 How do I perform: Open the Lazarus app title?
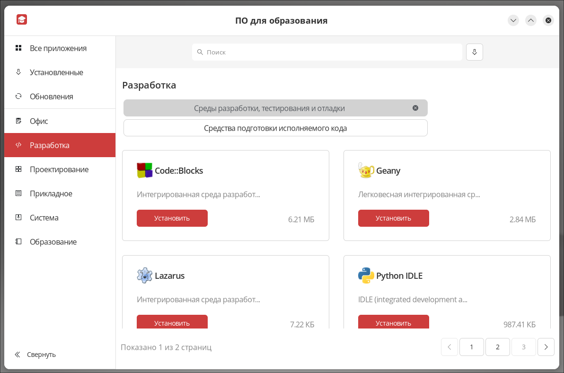click(x=169, y=275)
